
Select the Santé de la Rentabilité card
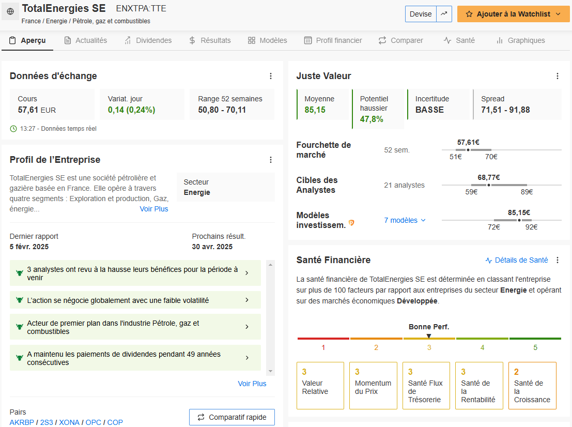point(480,386)
